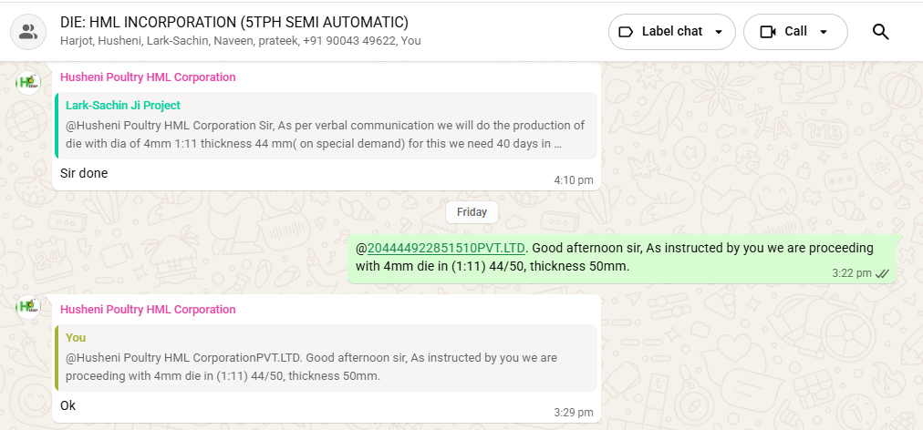Click the 'Label chat' button text
Screen dimensions: 923x430
(x=671, y=32)
